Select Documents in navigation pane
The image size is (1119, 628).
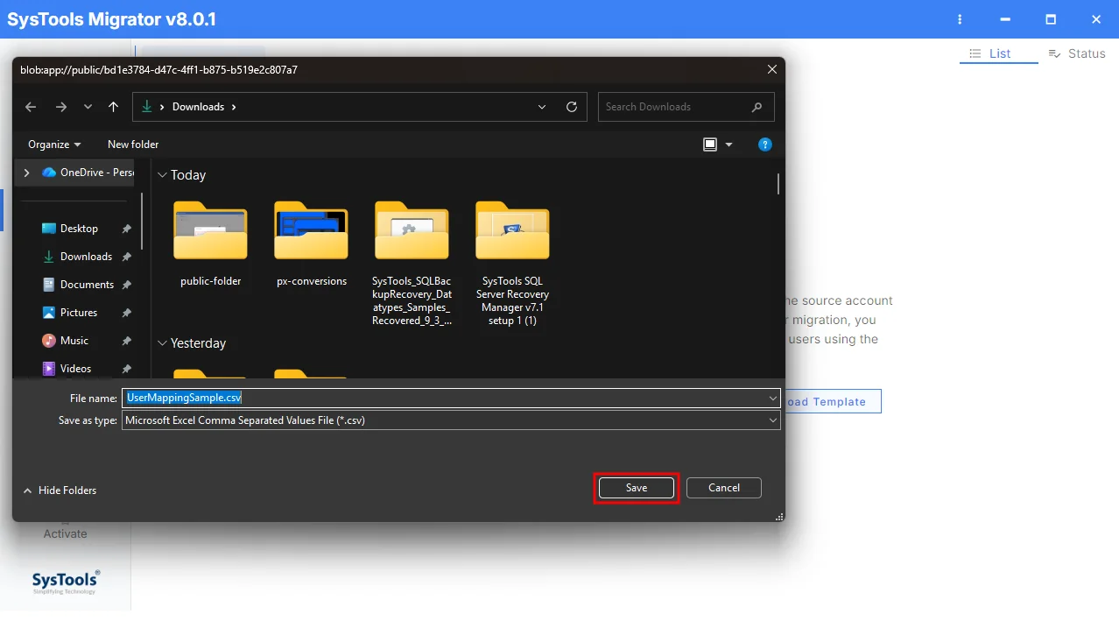87,285
